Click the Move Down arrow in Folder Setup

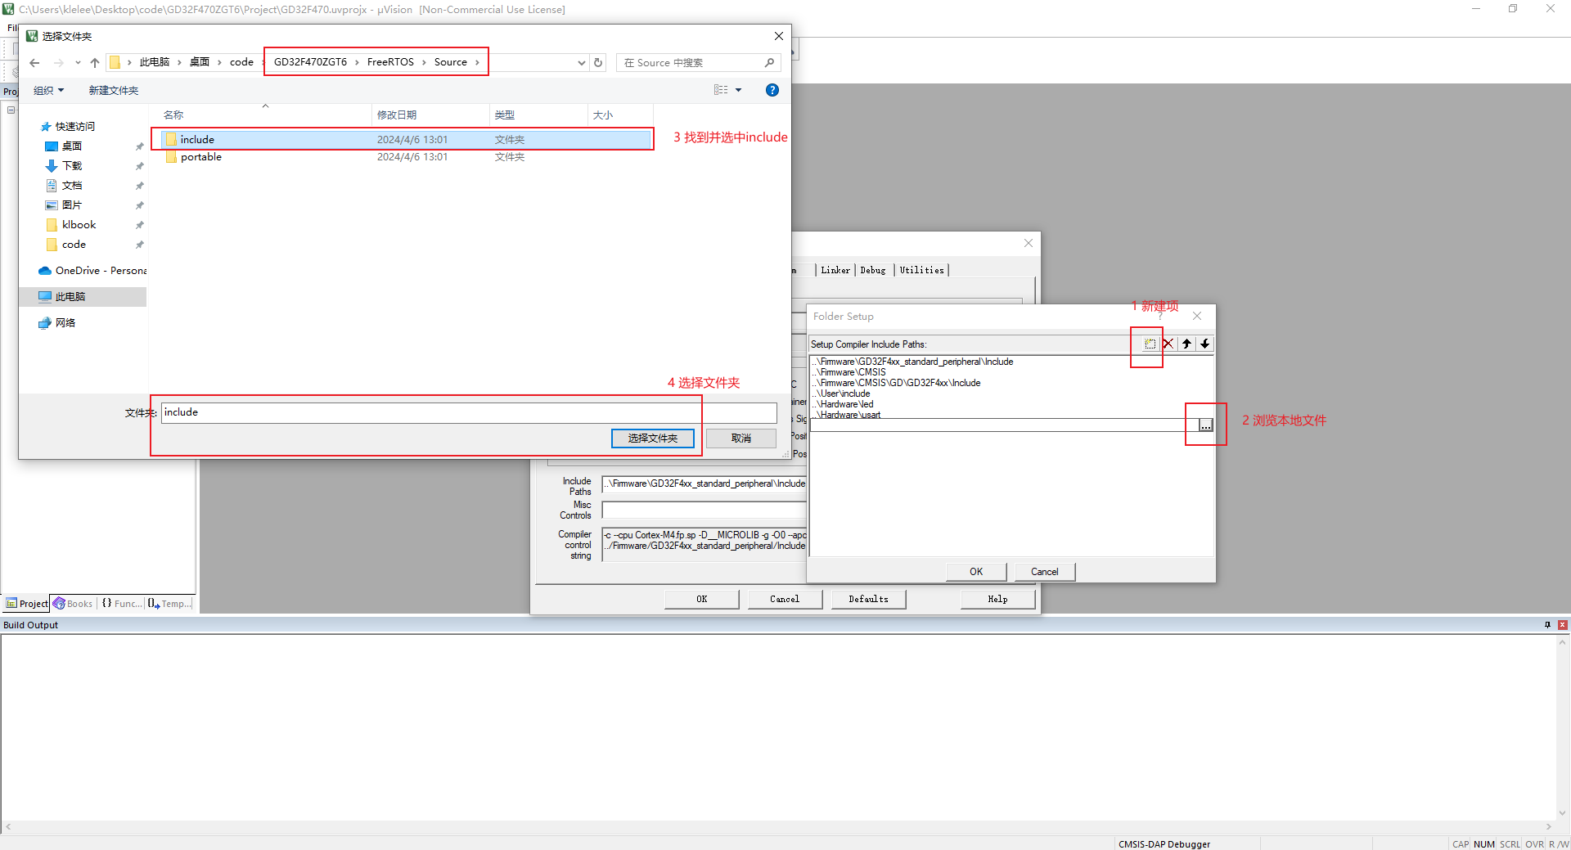[x=1205, y=344]
